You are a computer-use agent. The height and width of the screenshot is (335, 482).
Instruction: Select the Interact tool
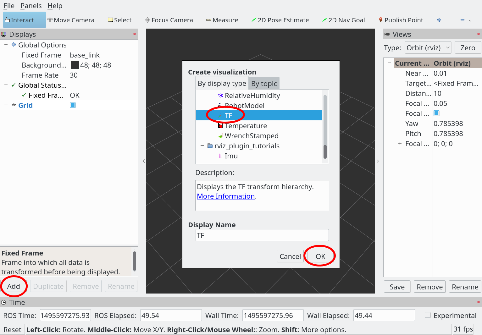click(24, 20)
